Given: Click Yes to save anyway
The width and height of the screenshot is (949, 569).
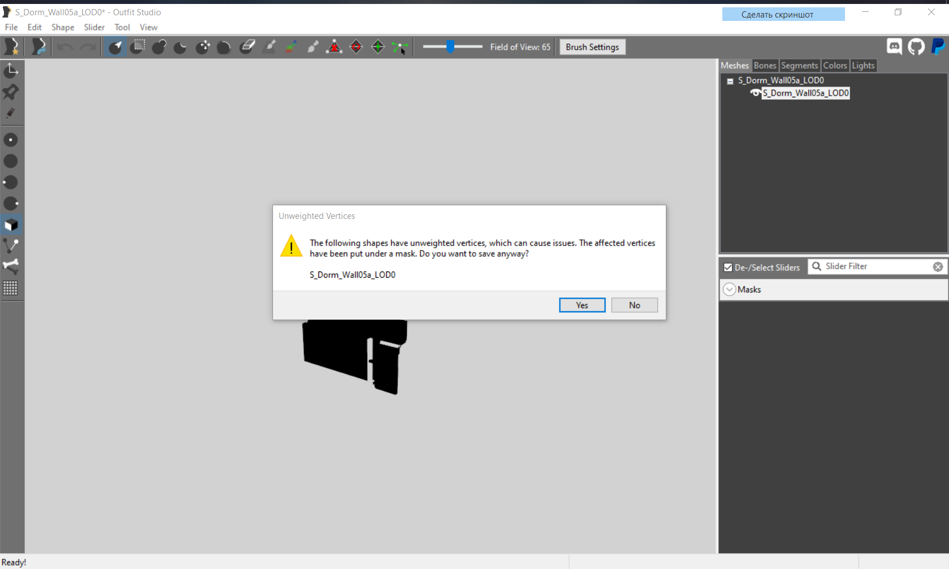Looking at the screenshot, I should pos(582,305).
